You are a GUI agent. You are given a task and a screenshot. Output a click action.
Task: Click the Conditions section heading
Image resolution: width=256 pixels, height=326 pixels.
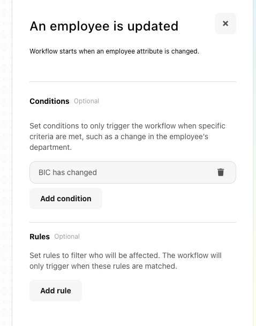49,101
